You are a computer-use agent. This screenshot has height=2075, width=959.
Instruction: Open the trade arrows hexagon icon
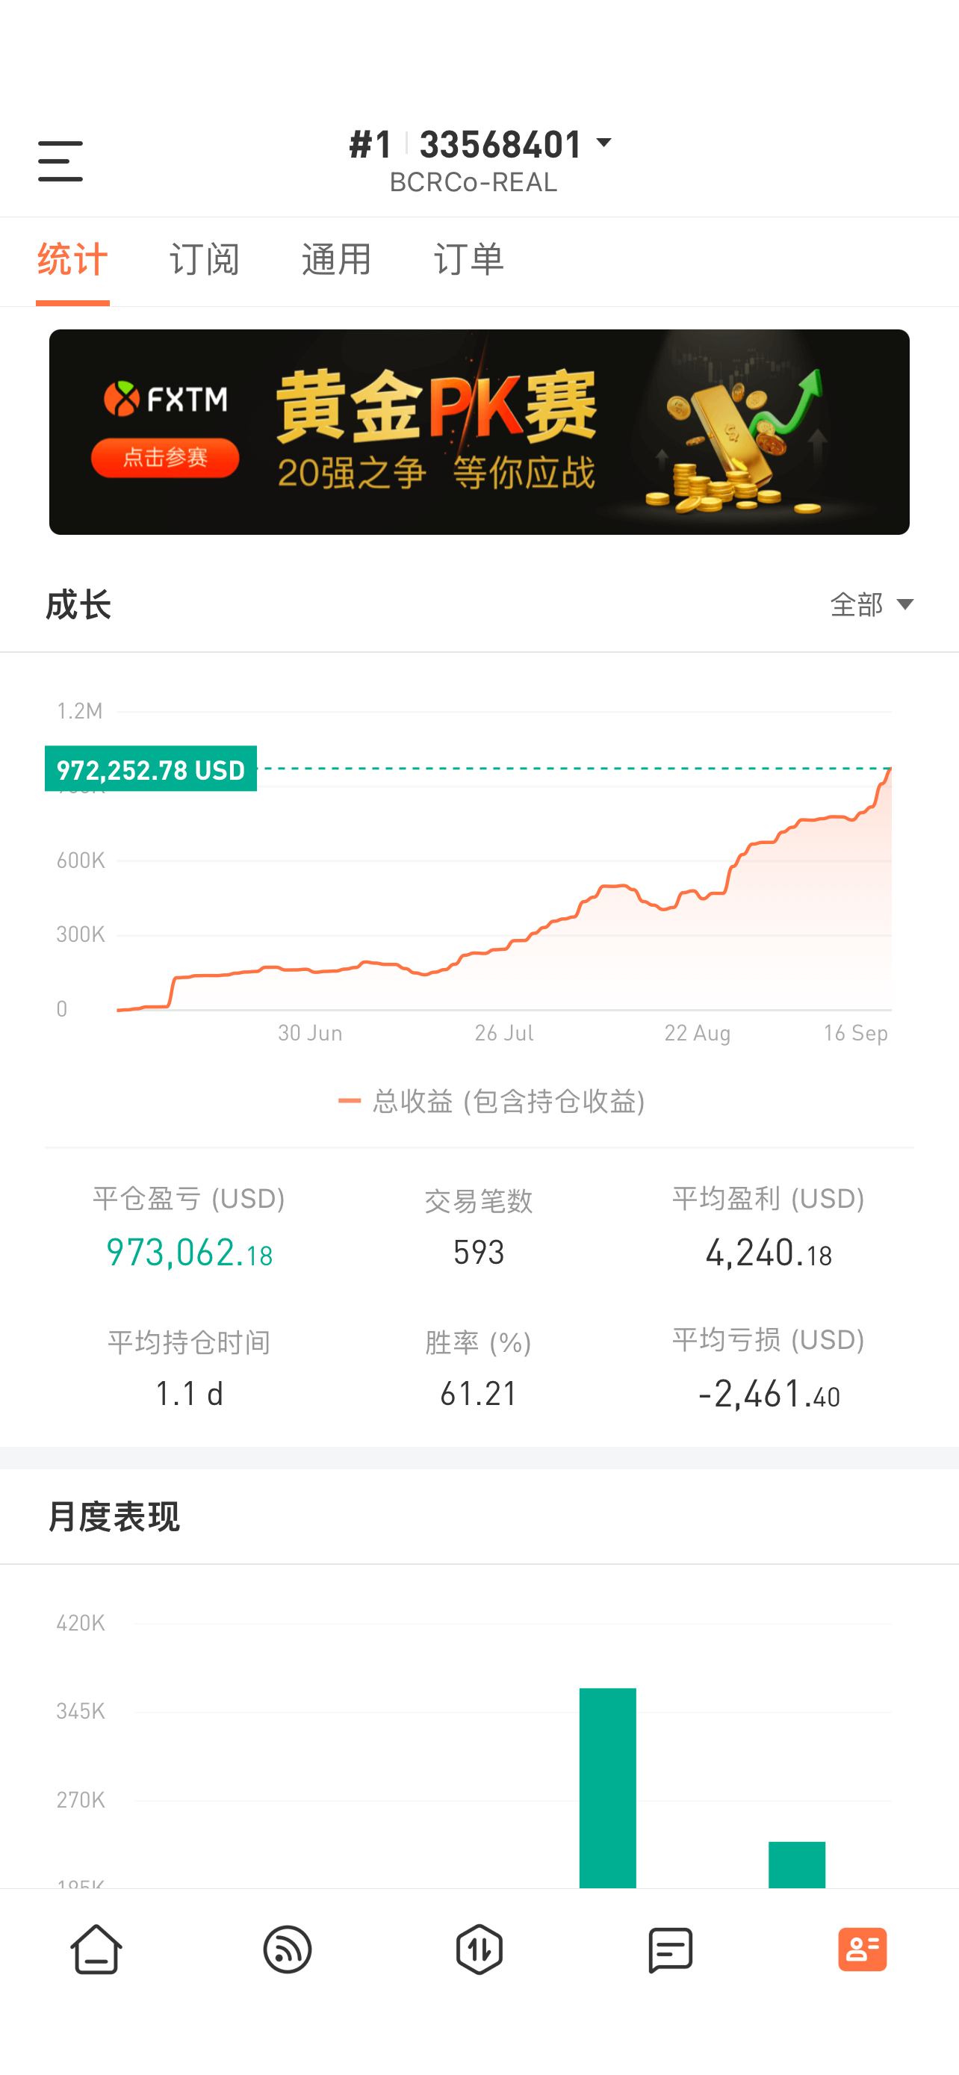479,1950
